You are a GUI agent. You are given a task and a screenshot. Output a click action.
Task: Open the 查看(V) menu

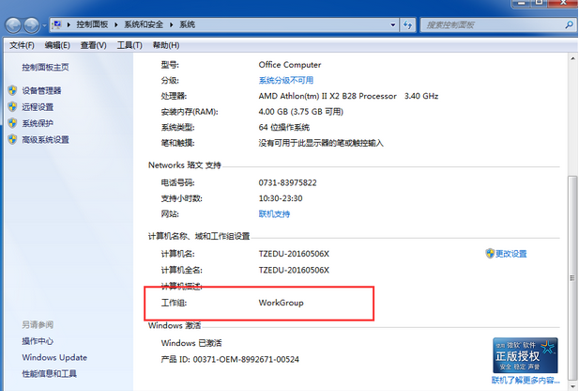click(x=94, y=45)
